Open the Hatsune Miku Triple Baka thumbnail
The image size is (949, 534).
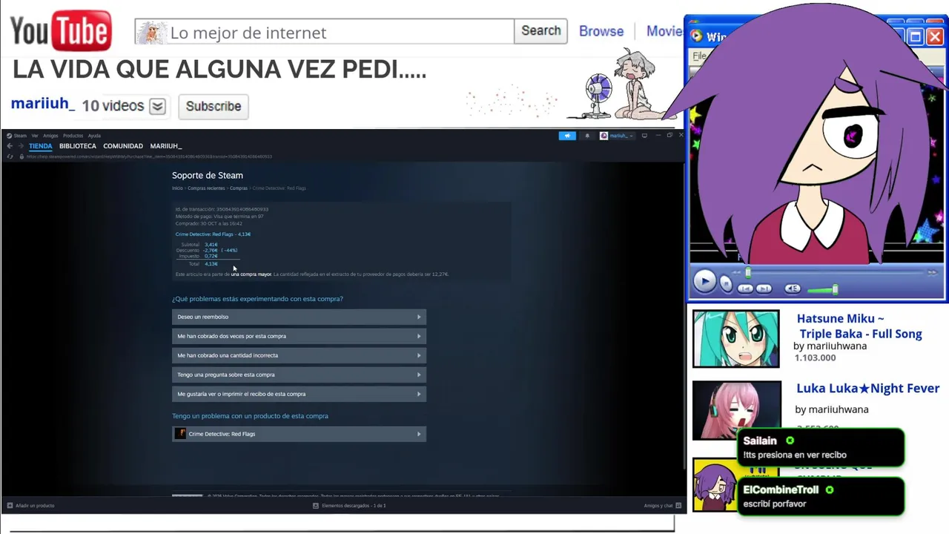[736, 339]
